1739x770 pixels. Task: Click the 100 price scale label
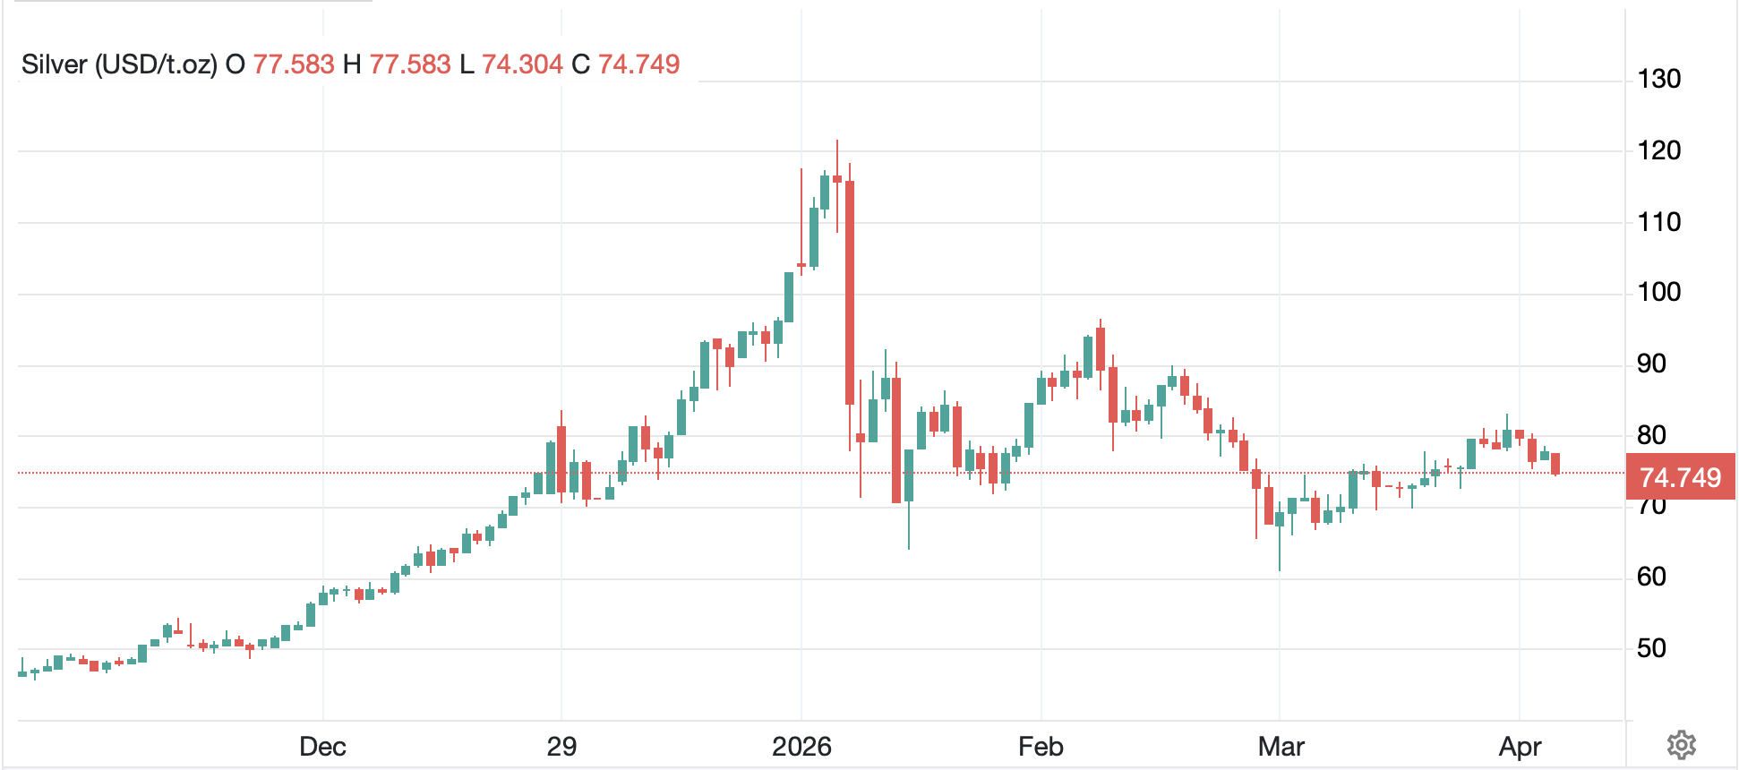click(1658, 292)
